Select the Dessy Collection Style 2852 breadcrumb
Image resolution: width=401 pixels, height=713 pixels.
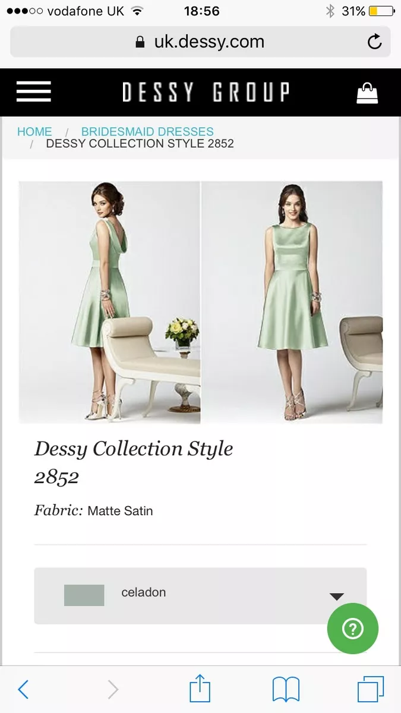click(x=140, y=143)
